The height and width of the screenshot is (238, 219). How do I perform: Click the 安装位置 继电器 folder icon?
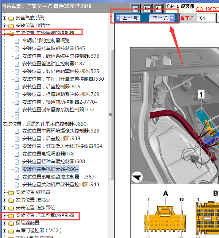11,192
